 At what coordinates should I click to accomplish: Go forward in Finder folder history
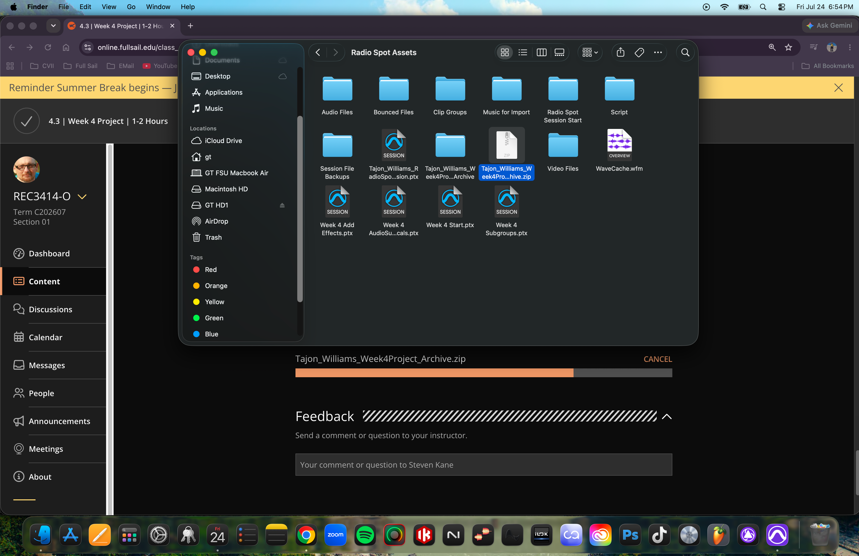336,53
